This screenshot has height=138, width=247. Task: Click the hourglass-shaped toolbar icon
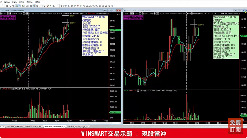coord(69,6)
